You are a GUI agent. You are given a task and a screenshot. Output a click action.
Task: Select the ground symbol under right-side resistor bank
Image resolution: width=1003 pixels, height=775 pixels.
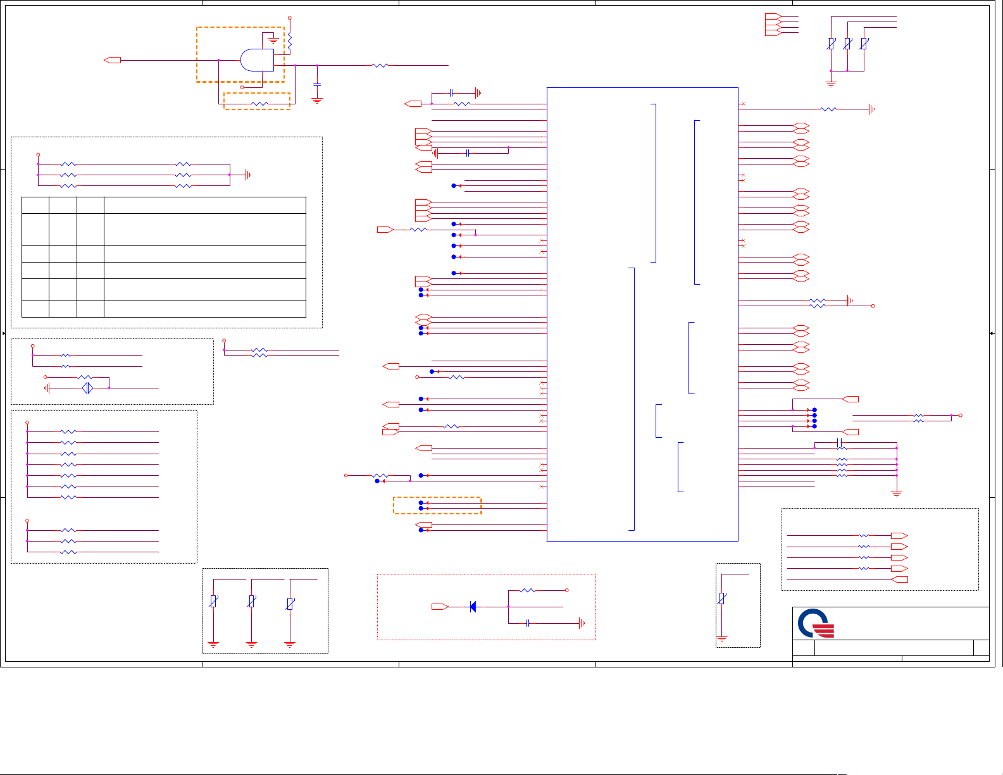pos(897,494)
